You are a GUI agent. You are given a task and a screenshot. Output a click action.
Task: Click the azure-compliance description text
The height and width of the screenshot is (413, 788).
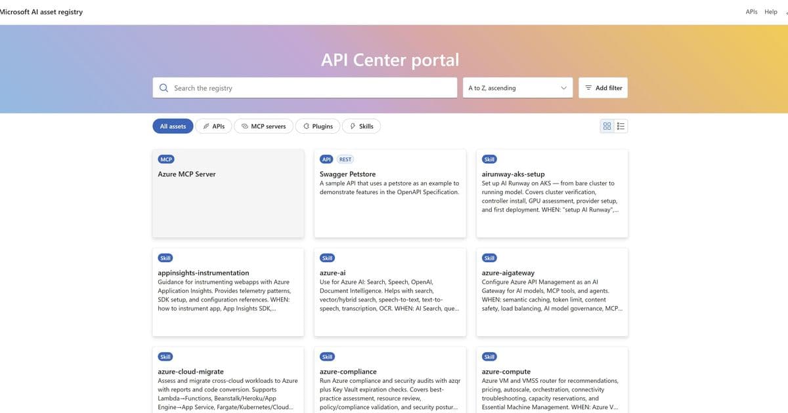[x=389, y=394]
